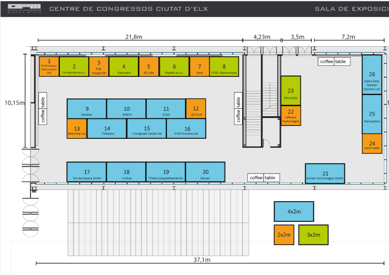Click booth 7 Amd

click(200, 67)
